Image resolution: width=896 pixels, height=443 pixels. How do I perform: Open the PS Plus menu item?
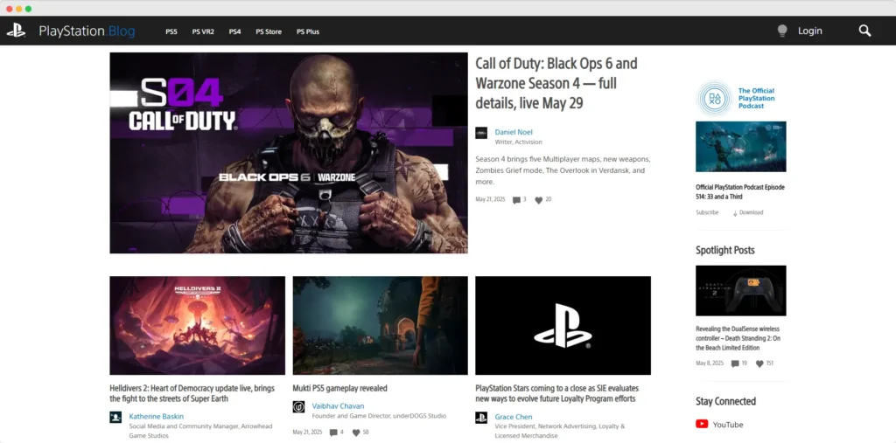click(308, 32)
